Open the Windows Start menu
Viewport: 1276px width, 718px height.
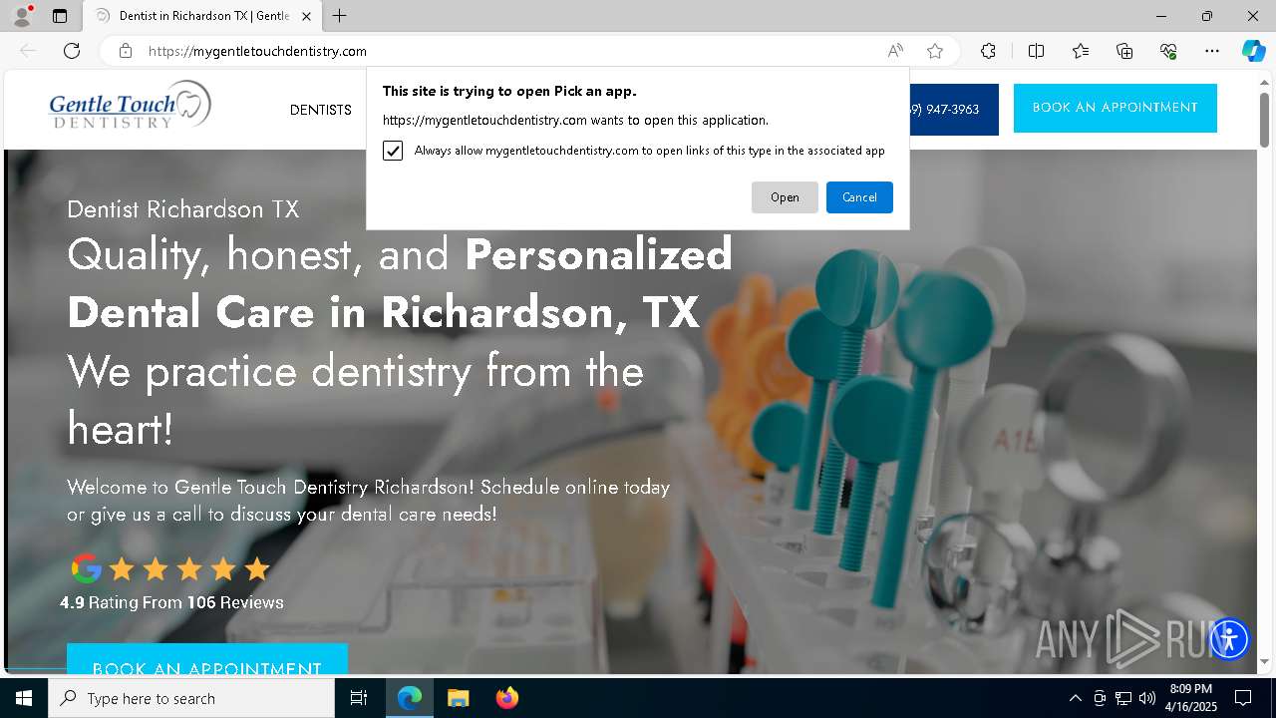[x=24, y=698]
